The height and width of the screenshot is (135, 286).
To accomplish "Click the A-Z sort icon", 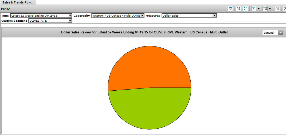I will coord(238,9).
